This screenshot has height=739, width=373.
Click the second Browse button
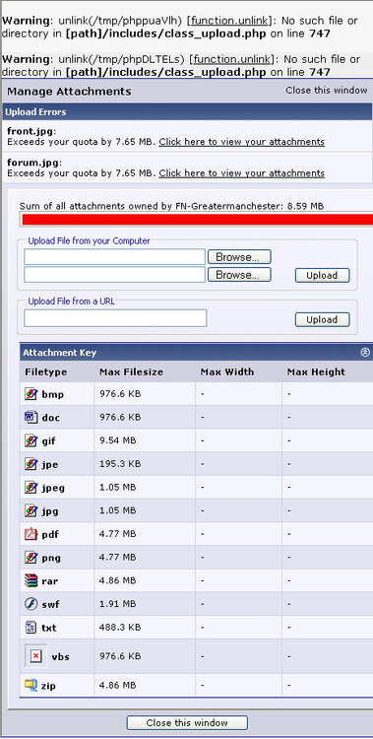tap(240, 274)
